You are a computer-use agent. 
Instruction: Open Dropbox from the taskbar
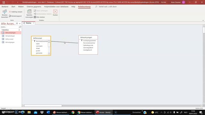(x=42, y=112)
